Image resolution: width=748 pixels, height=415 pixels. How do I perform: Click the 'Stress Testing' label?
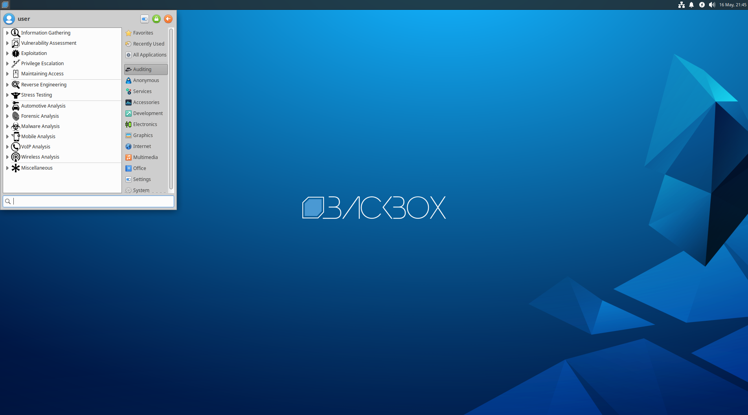[x=37, y=95]
